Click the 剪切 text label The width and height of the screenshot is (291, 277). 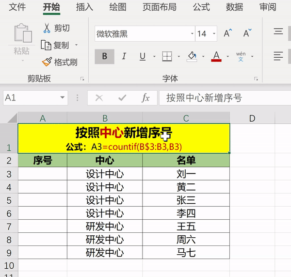coord(62,28)
